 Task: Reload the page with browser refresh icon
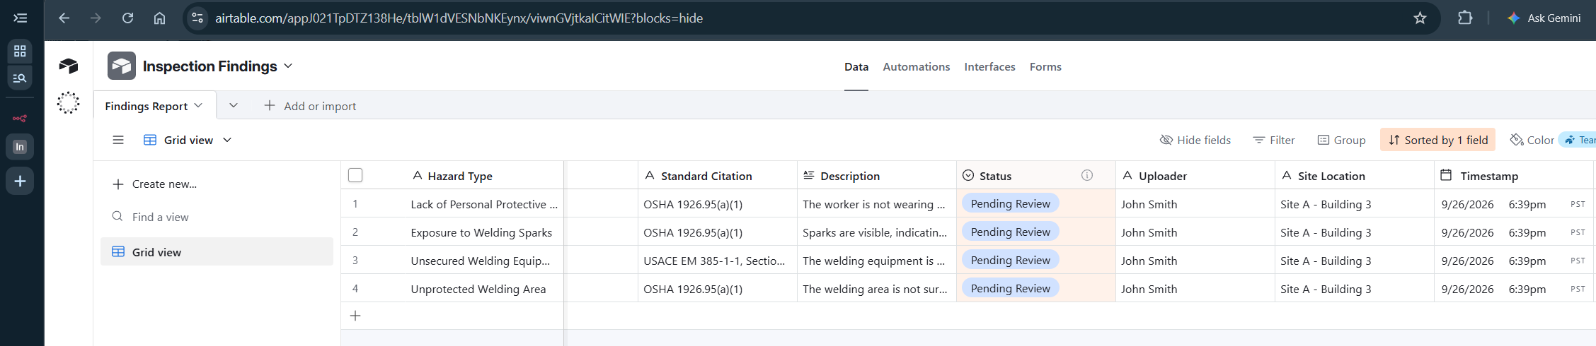click(127, 18)
